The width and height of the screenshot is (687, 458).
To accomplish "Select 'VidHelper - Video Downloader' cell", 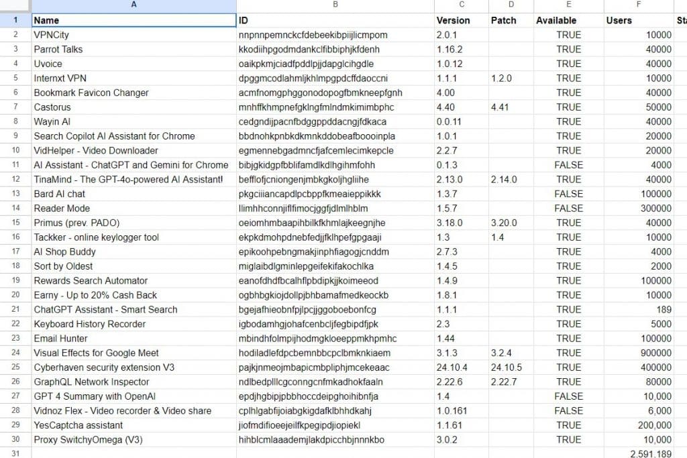I will (134, 150).
